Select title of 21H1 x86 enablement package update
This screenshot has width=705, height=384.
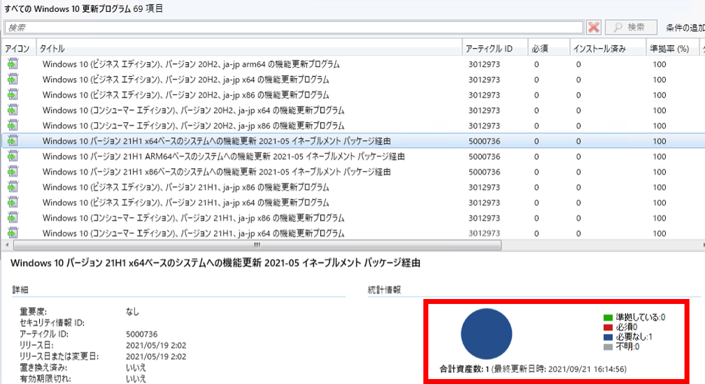click(x=217, y=171)
